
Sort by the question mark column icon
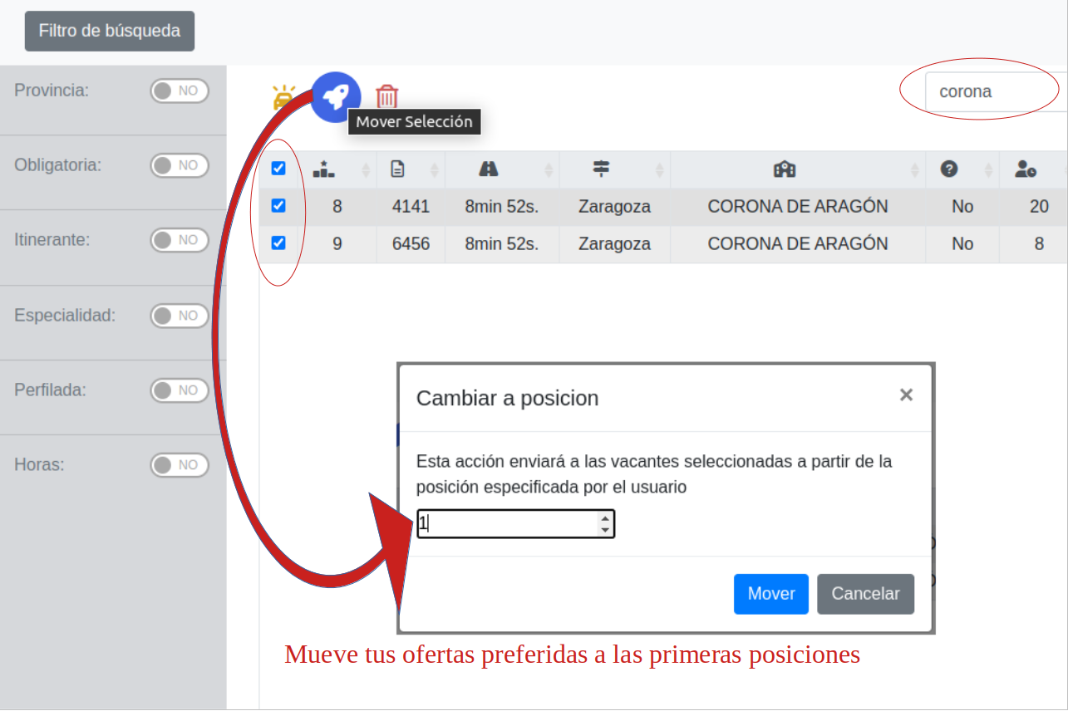click(x=949, y=169)
